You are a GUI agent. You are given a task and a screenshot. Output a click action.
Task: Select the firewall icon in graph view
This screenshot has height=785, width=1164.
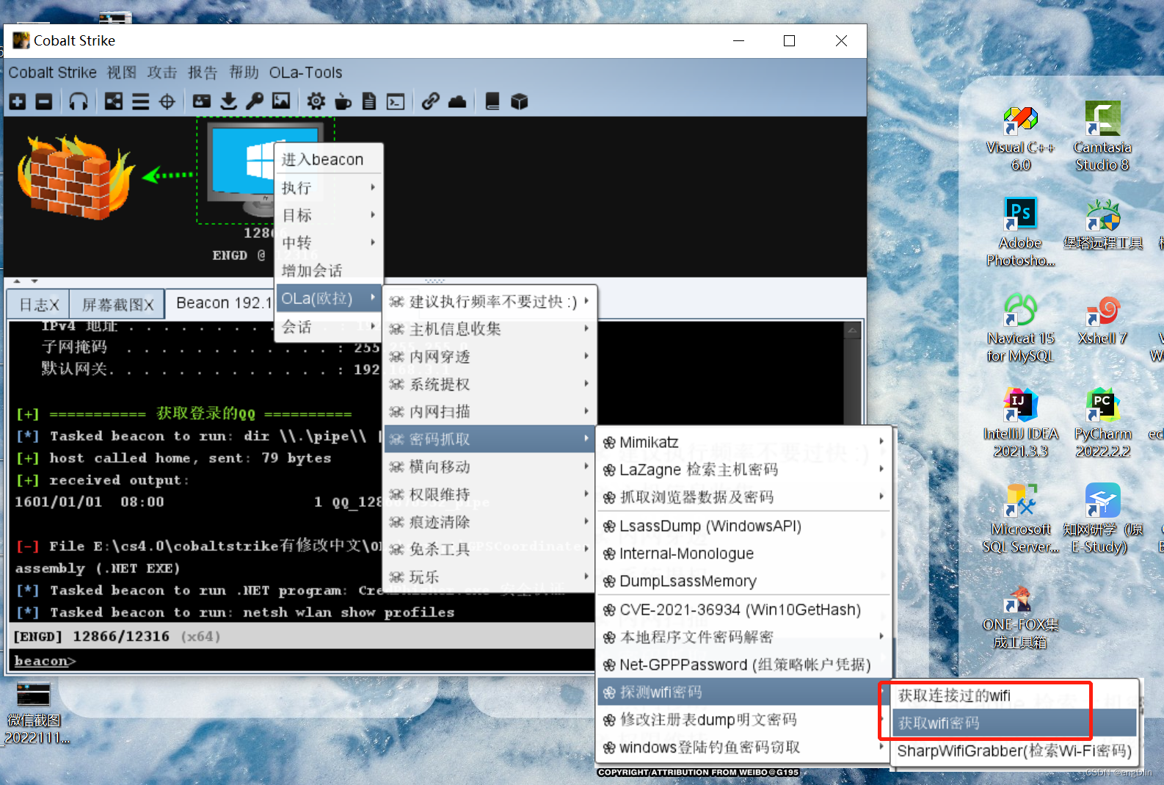[75, 176]
